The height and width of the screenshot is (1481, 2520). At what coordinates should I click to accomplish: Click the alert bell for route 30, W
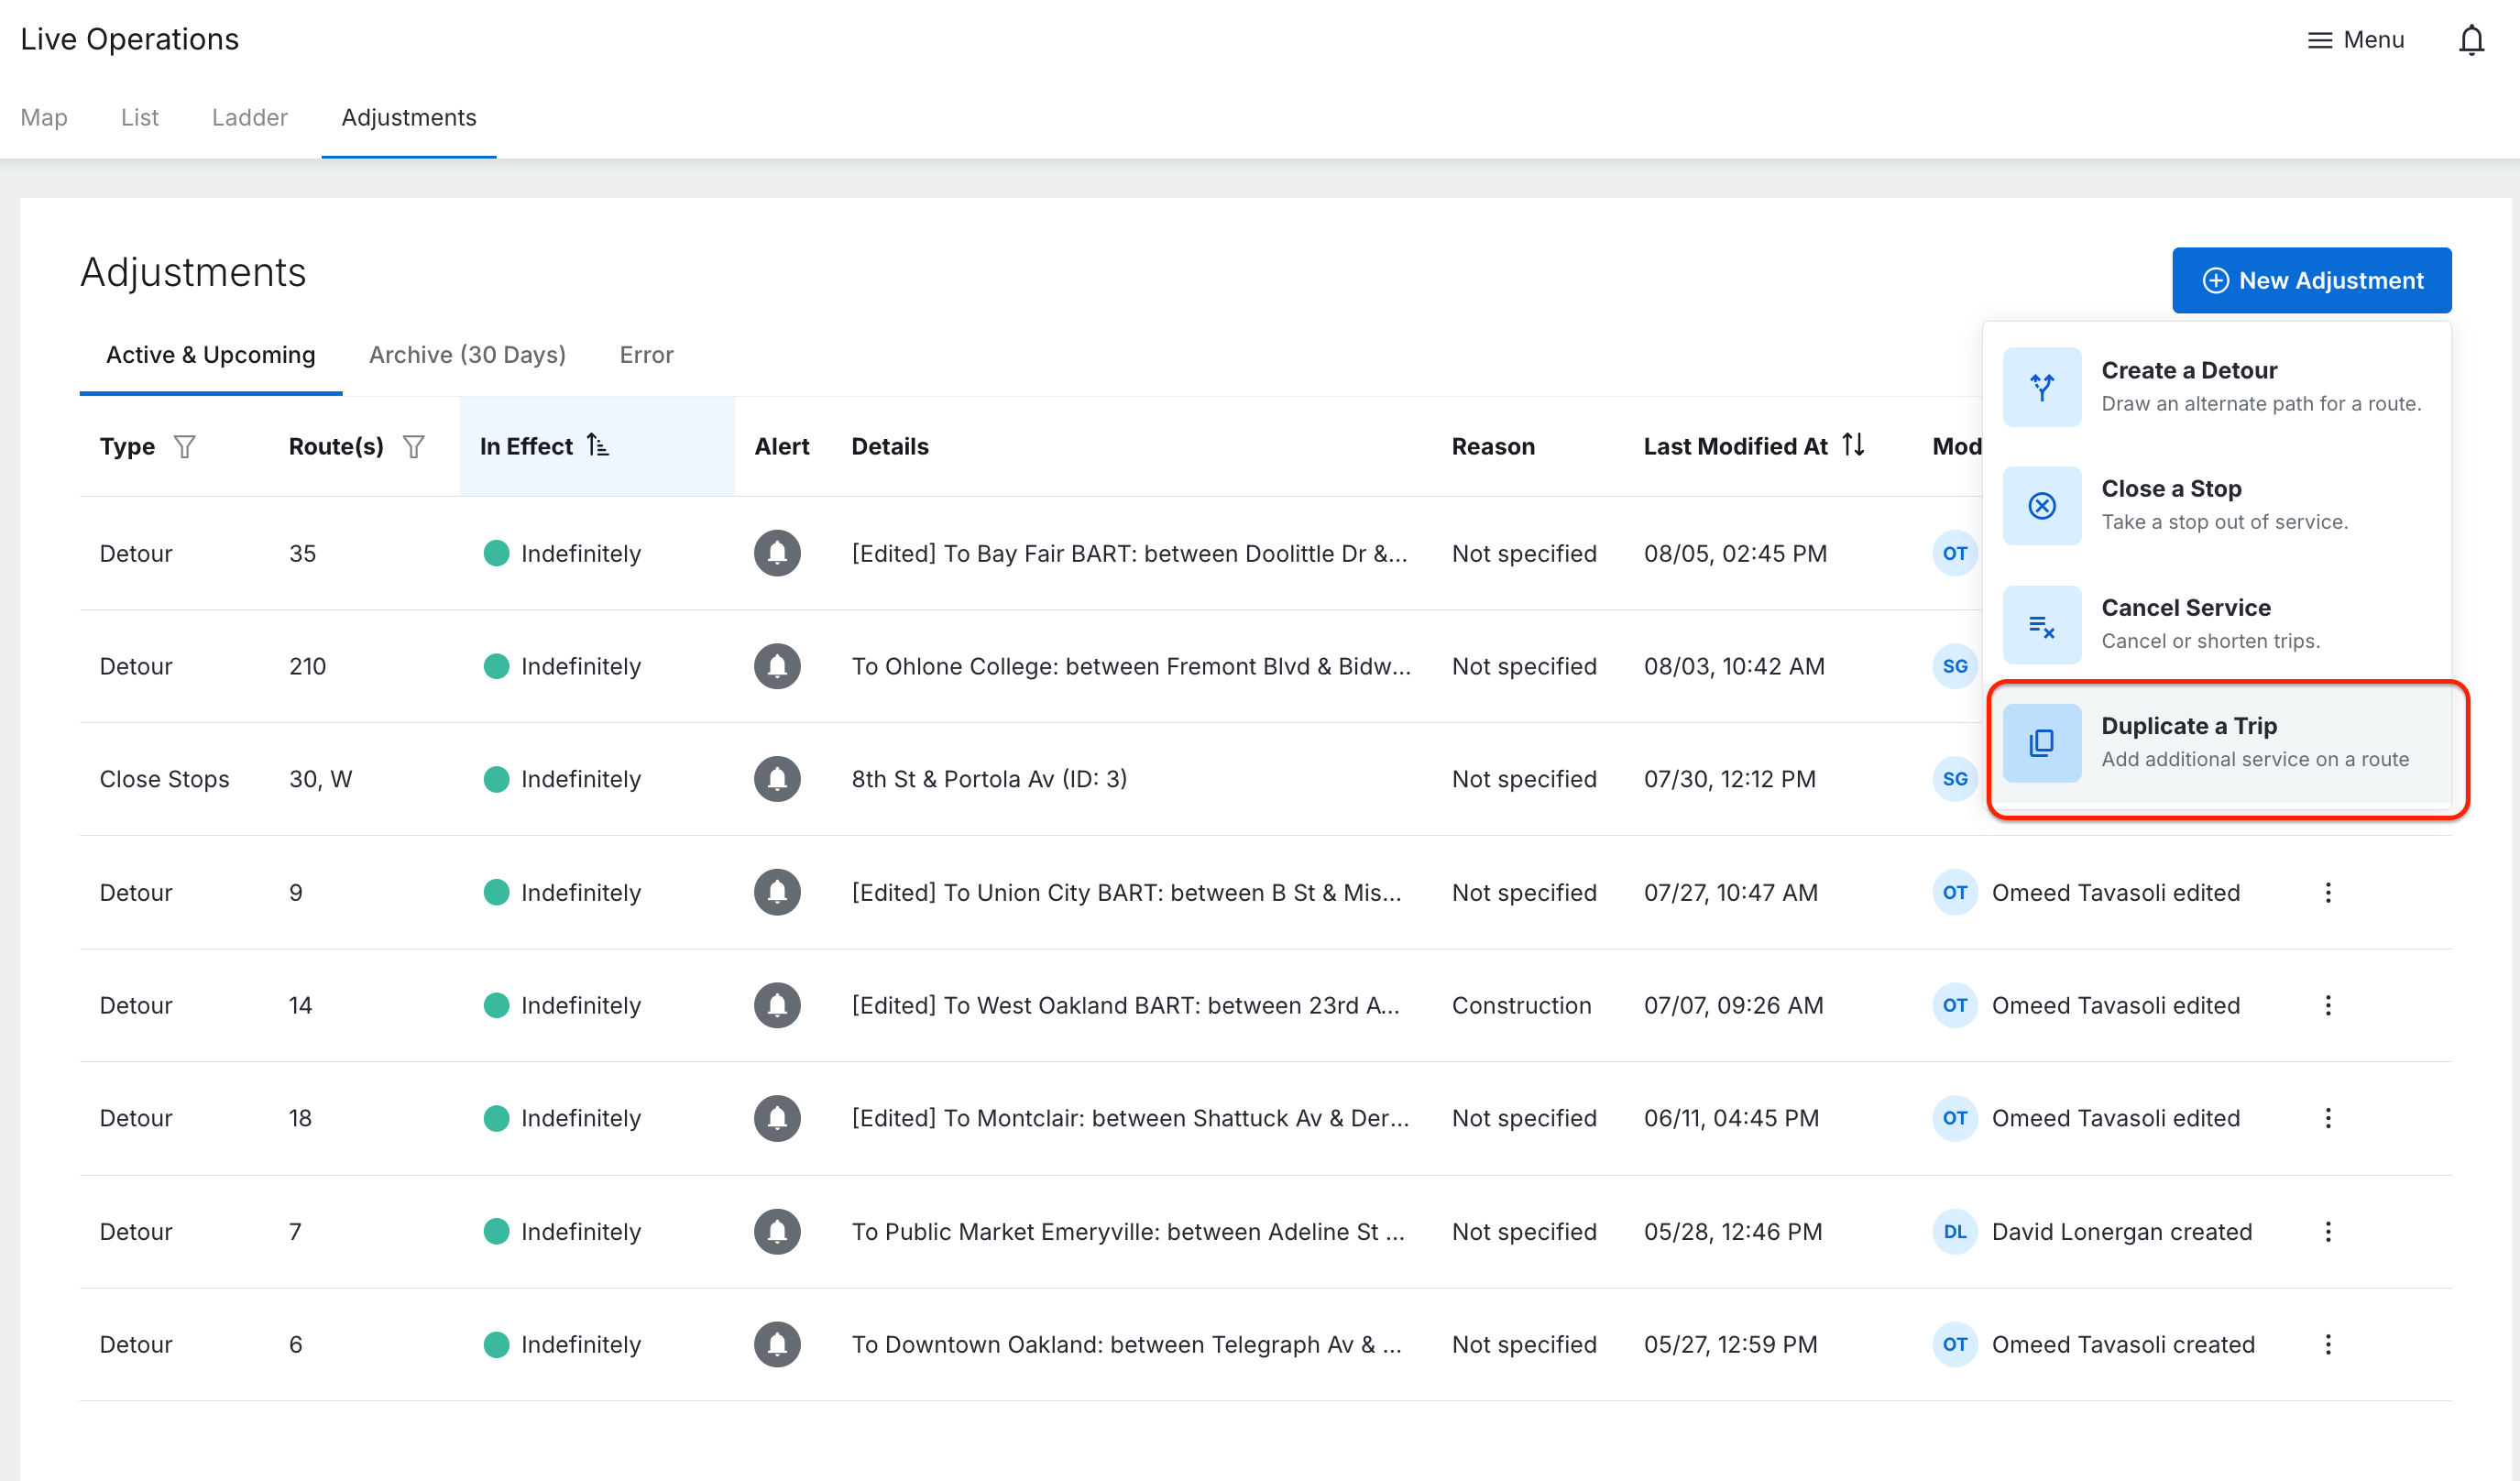tap(777, 779)
